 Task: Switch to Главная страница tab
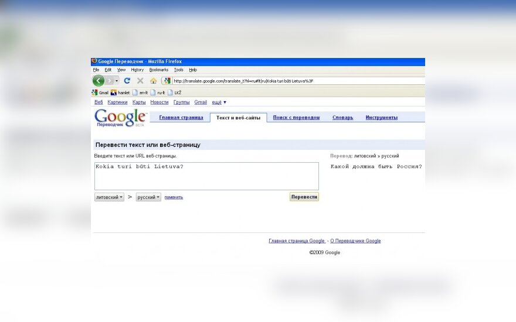[x=181, y=117]
